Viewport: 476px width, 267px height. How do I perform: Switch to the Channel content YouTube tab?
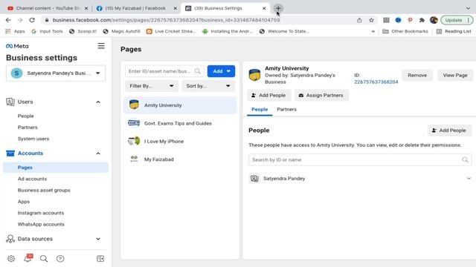[x=48, y=8]
